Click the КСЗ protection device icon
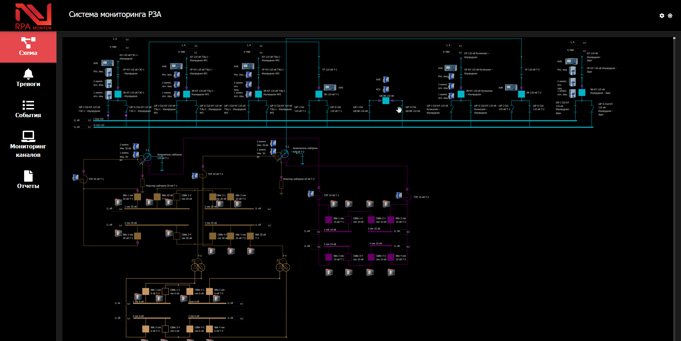Viewport: 681px width, 341px height. click(x=386, y=89)
